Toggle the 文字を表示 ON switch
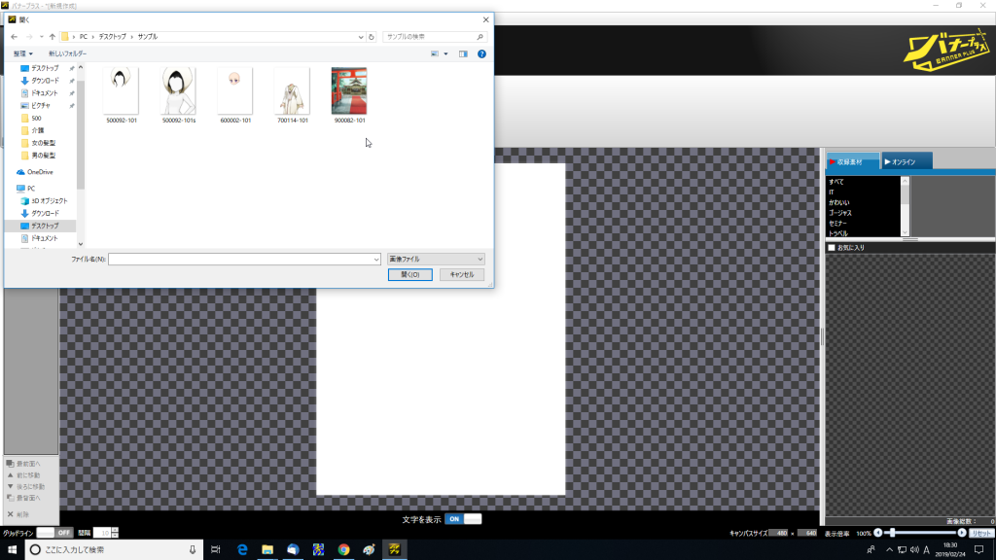This screenshot has height=560, width=996. [463, 519]
